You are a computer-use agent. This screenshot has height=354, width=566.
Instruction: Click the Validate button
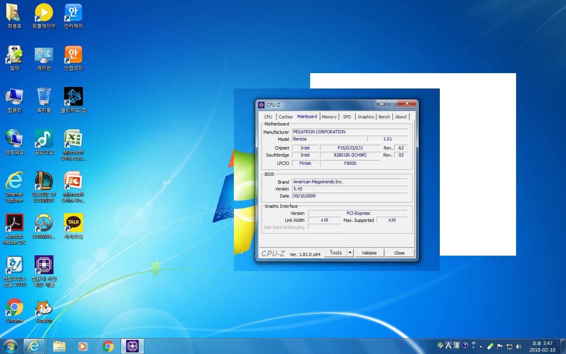coord(369,253)
